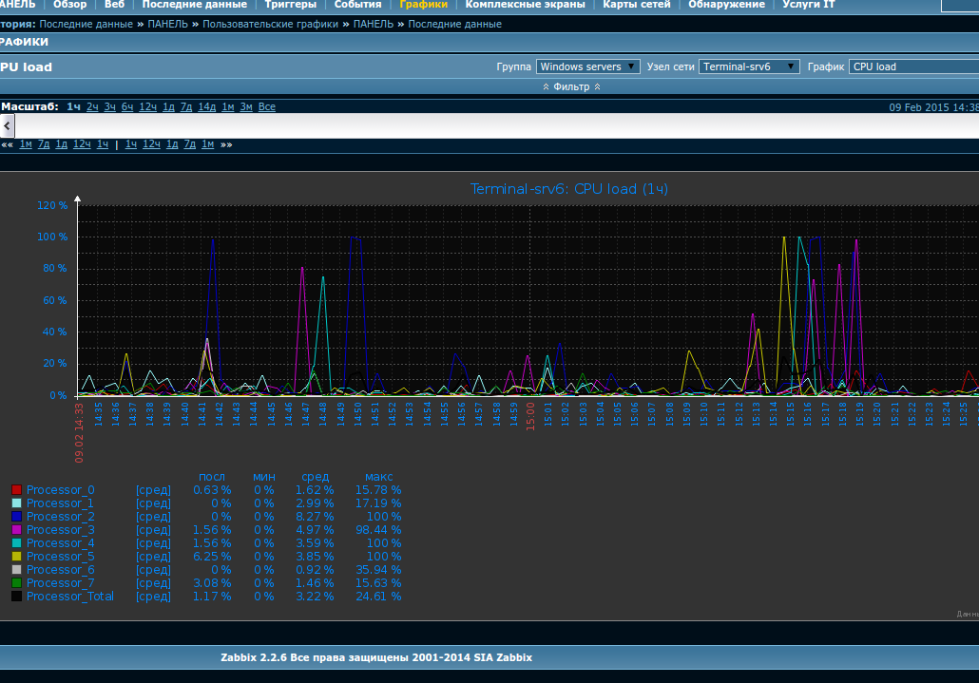Open the График dropdown showing CPU load
This screenshot has height=683, width=979.
pyautogui.click(x=912, y=66)
